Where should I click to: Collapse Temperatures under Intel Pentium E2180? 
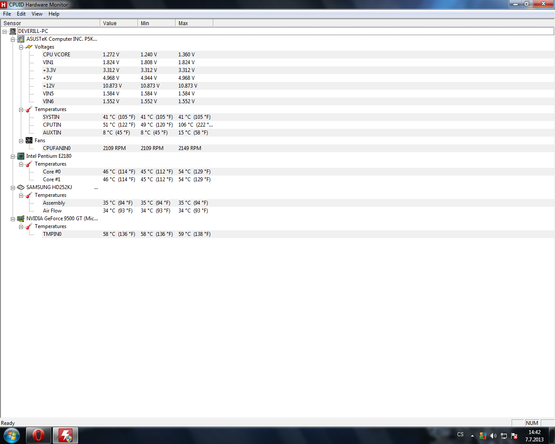coord(21,164)
